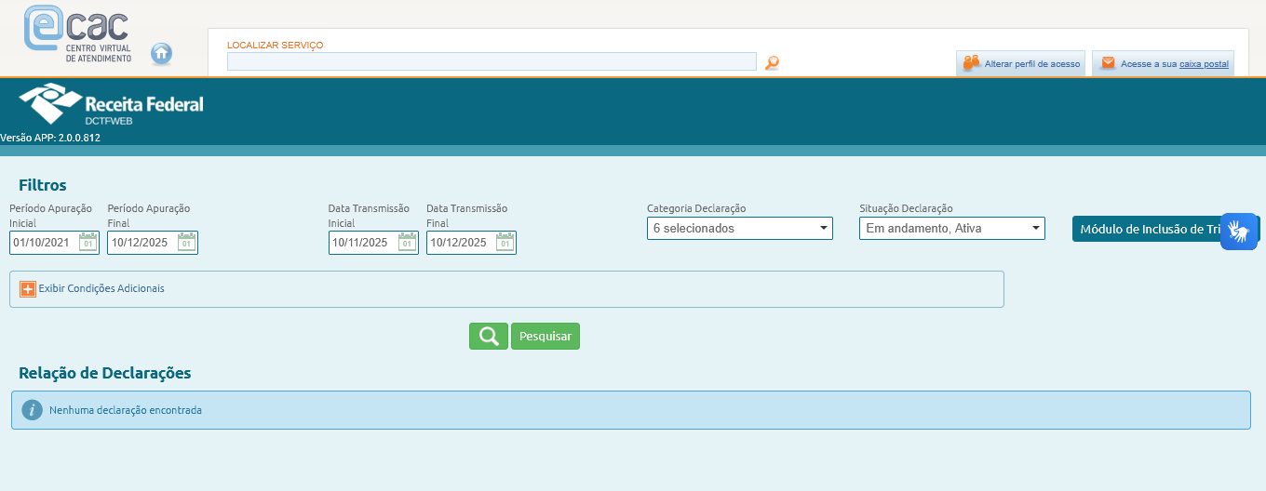Viewport: 1266px width, 491px height.
Task: Click the info icon in results message
Action: [x=33, y=410]
